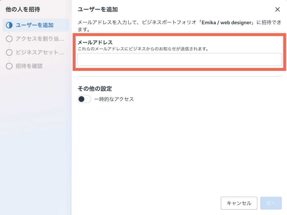Enable the 一時的なアクセス toggle switch
Screen dimensions: 287x215
coord(84,99)
